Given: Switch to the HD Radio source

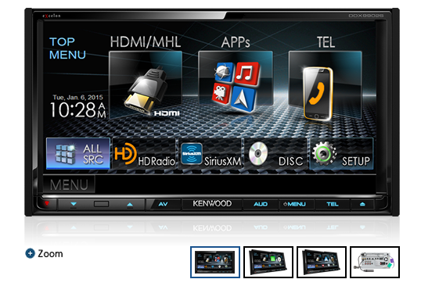Looking at the screenshot, I should click(x=144, y=154).
